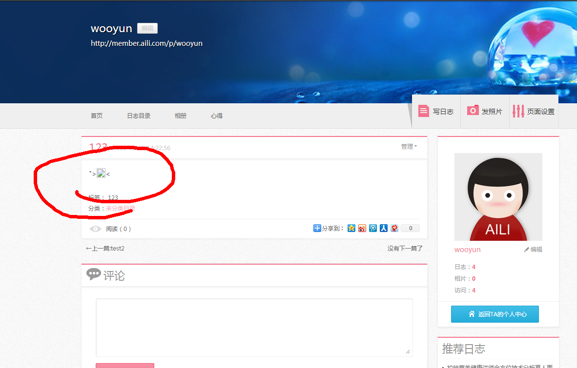Click 没有下一篇了 text
The image size is (577, 368).
click(x=405, y=249)
